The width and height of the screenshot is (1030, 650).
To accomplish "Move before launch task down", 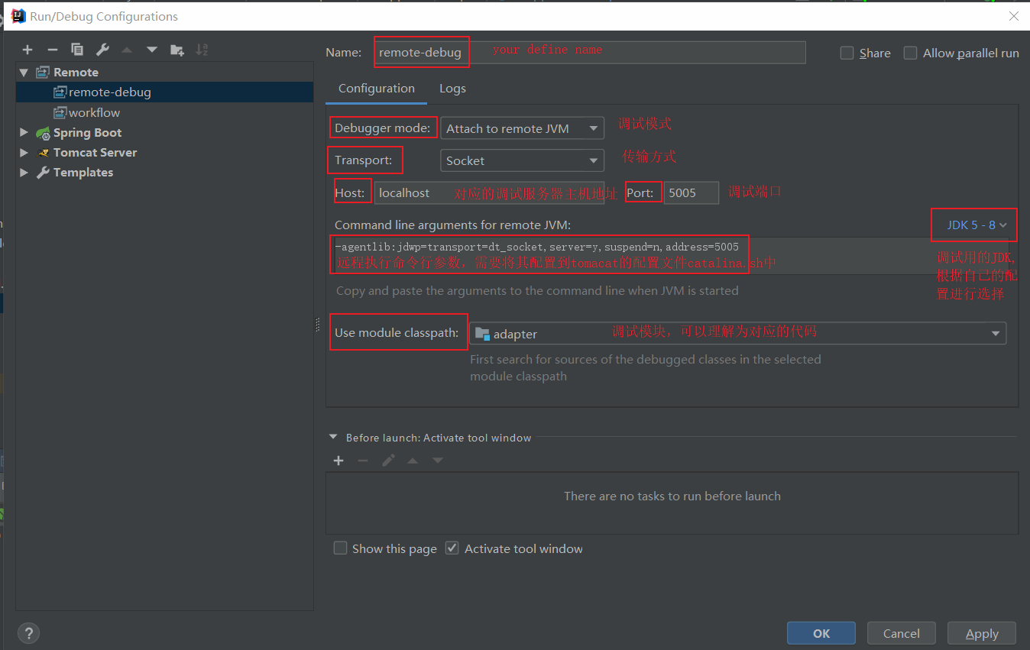I will (438, 461).
